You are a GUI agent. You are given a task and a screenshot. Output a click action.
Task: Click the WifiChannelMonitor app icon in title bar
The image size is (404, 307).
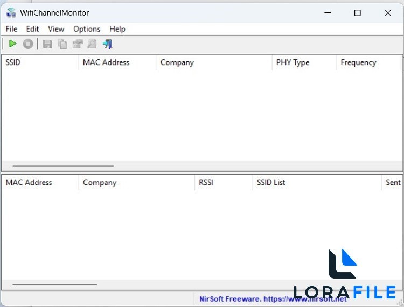[x=11, y=12]
